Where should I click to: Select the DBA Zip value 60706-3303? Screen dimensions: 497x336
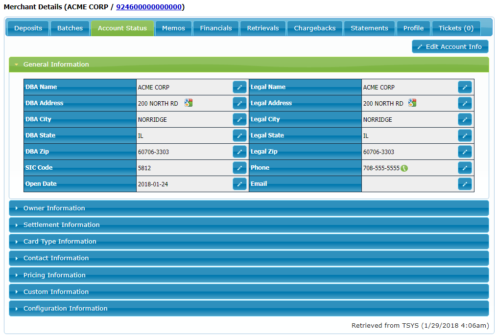[153, 152]
